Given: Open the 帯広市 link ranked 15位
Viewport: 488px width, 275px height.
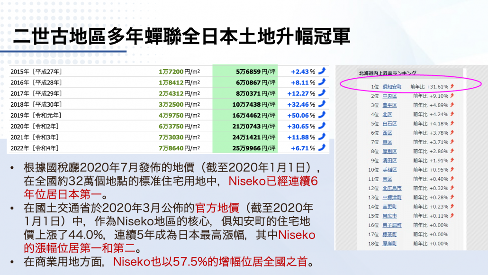Looking at the screenshot, I should coord(389,216).
